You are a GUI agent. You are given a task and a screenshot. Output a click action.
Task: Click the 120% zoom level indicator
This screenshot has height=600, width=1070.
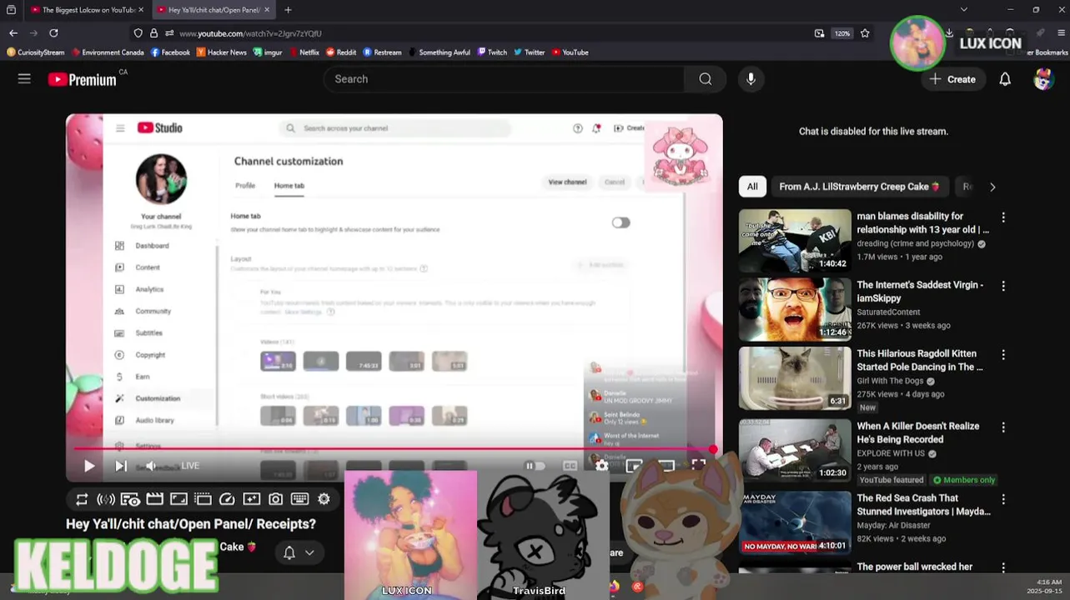click(841, 33)
